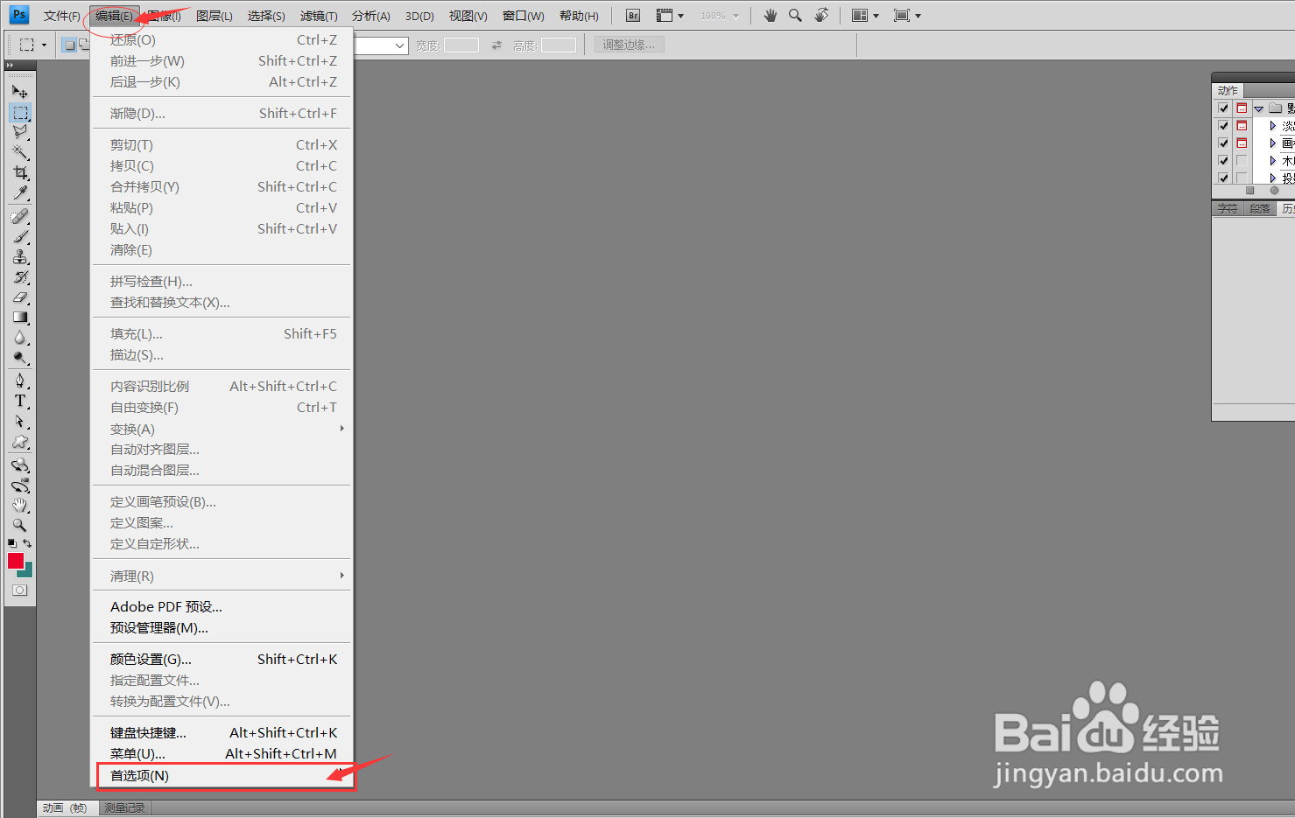Select the Rotate View tool in top bar
Image resolution: width=1295 pixels, height=818 pixels.
(821, 16)
